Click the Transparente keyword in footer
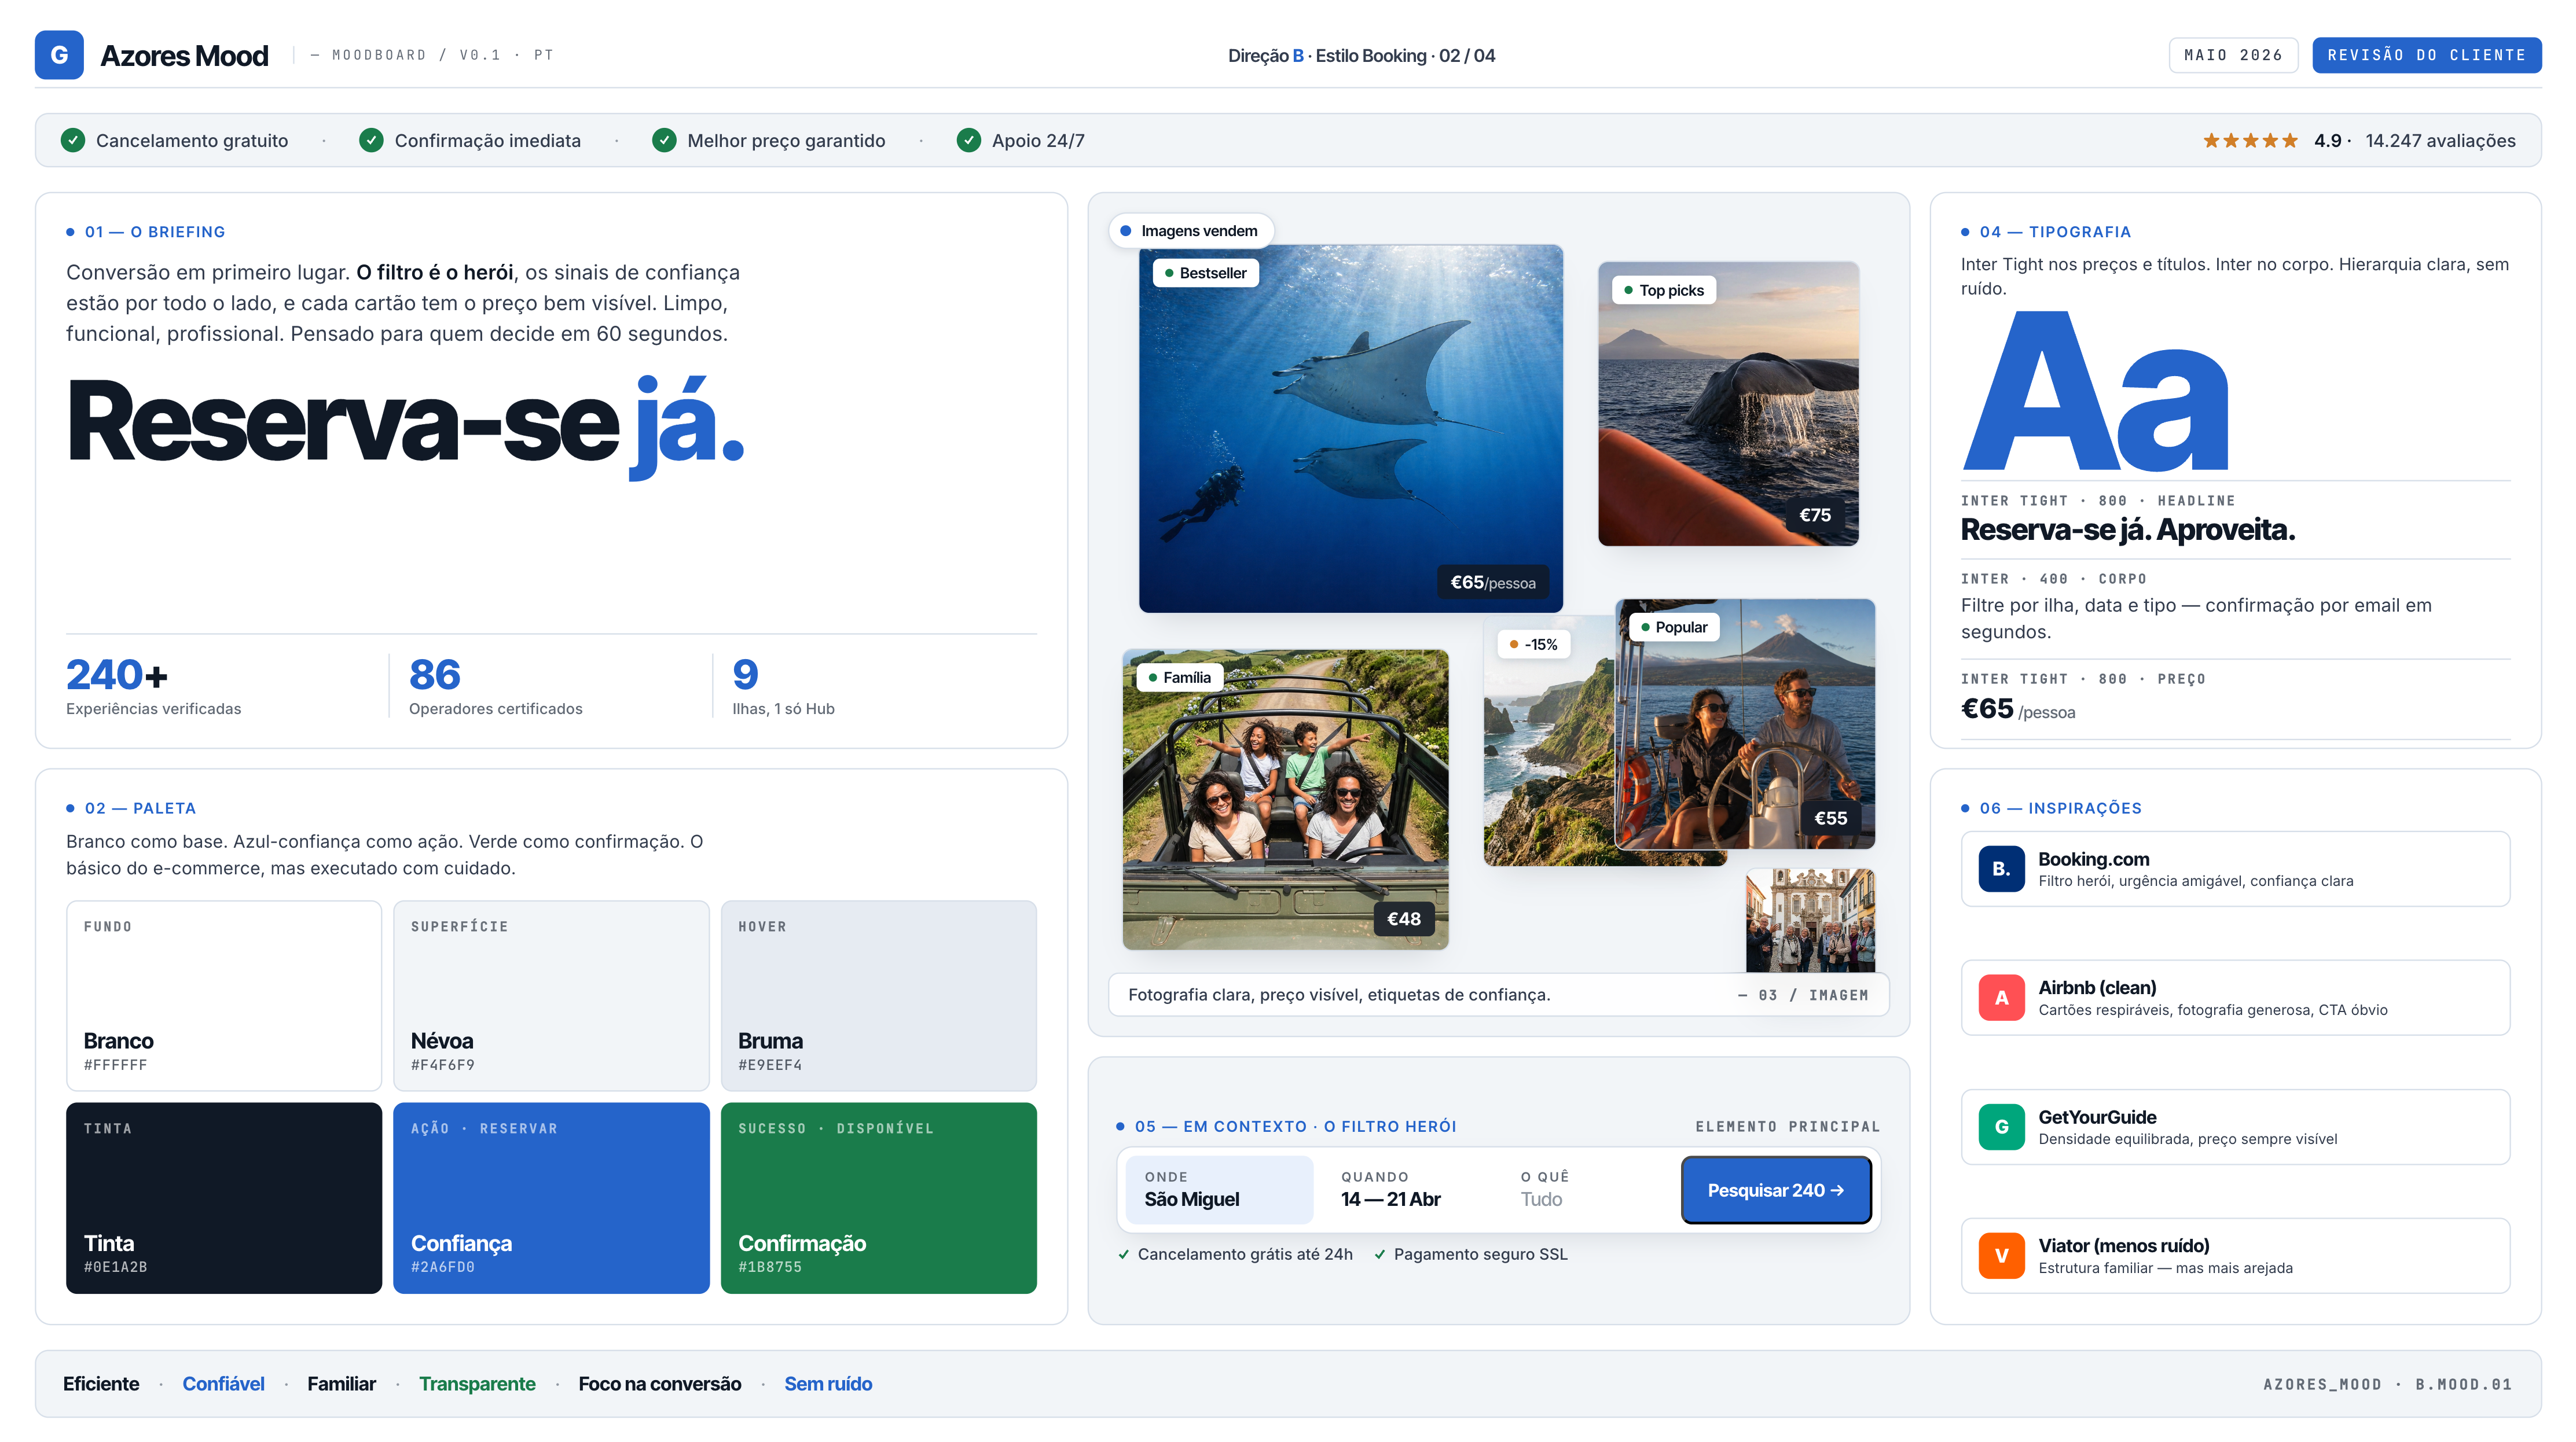The image size is (2576, 1442). 477,1383
